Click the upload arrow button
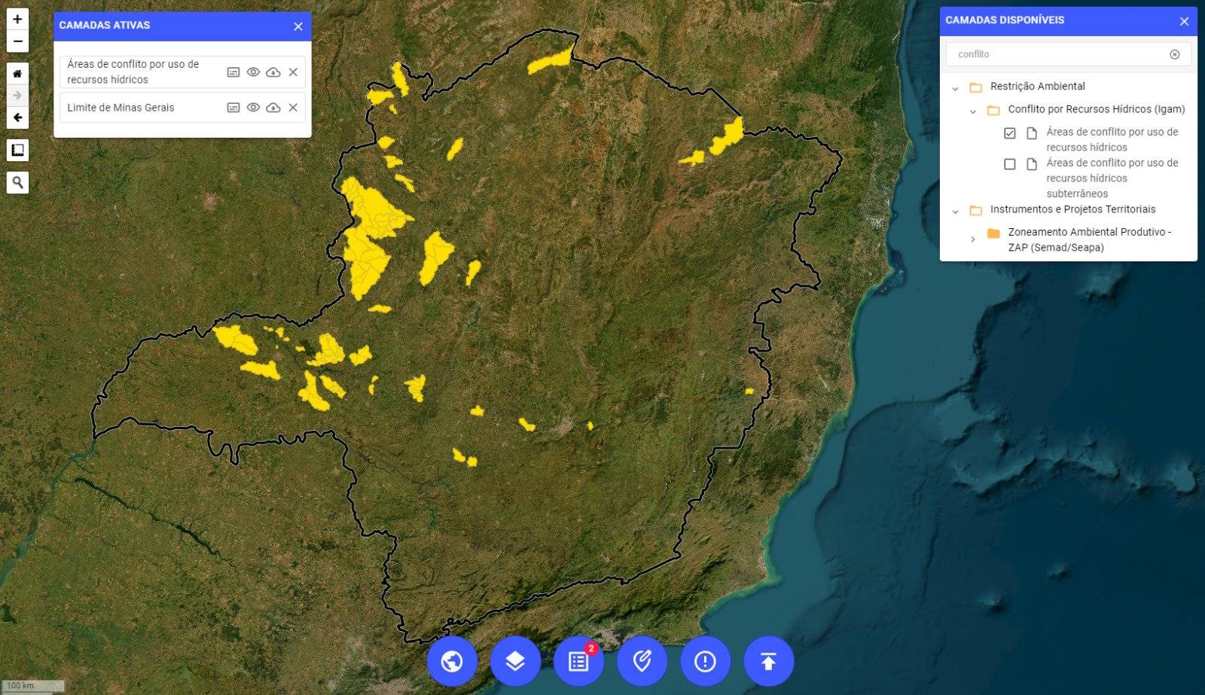The height and width of the screenshot is (695, 1205). click(x=768, y=661)
